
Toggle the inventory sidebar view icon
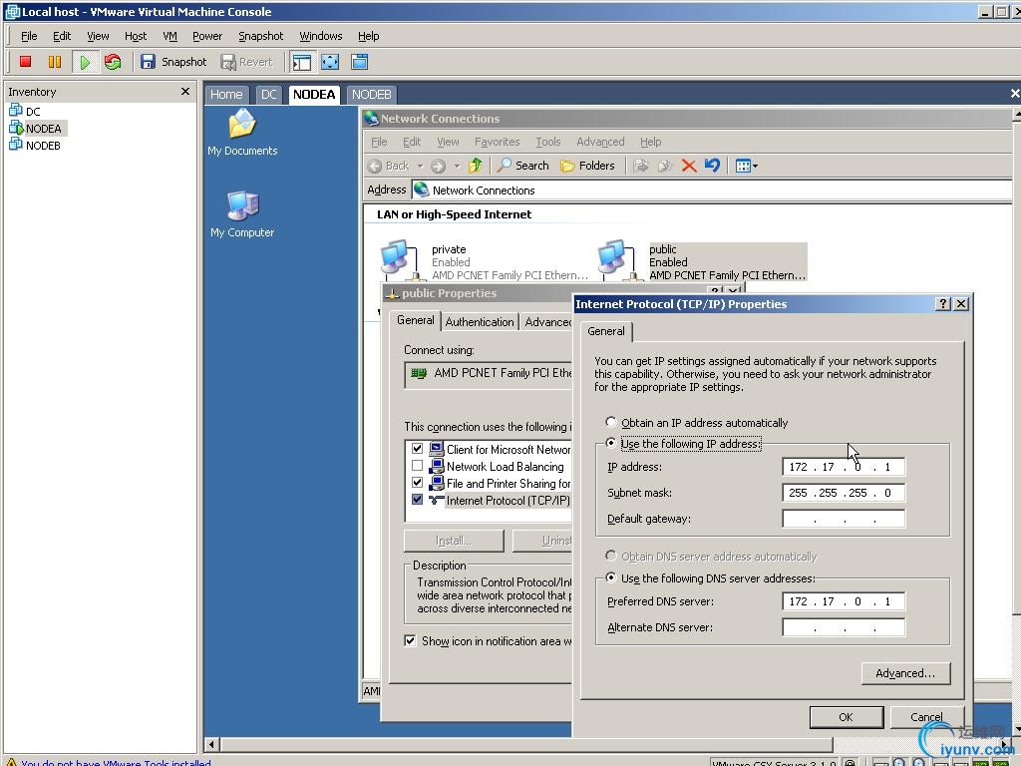[x=301, y=62]
